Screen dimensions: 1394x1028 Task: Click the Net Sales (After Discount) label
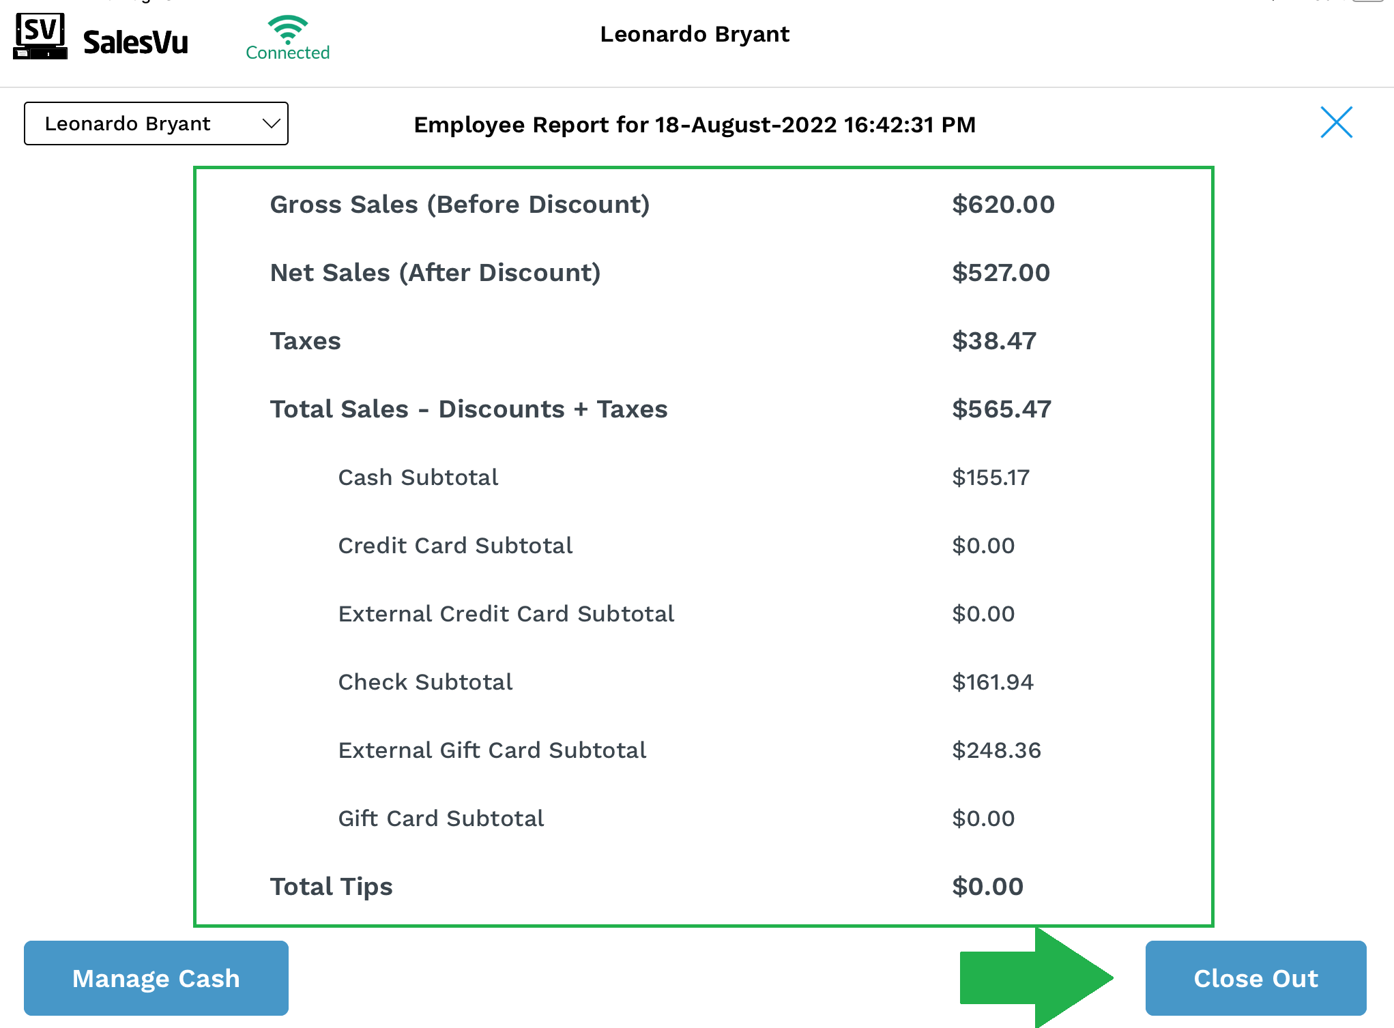tap(435, 273)
